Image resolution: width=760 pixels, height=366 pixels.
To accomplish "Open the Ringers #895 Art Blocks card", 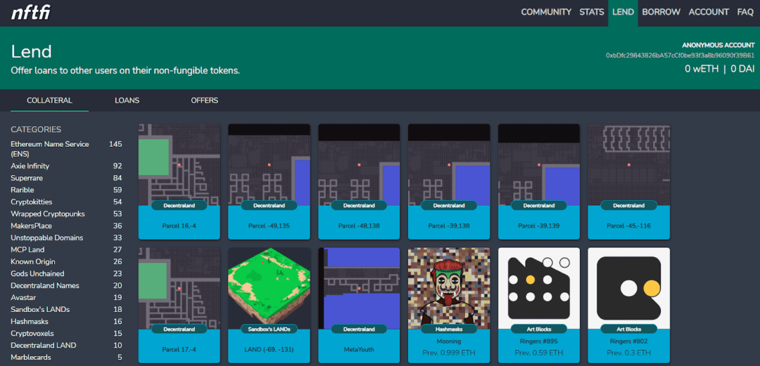I will pyautogui.click(x=539, y=305).
